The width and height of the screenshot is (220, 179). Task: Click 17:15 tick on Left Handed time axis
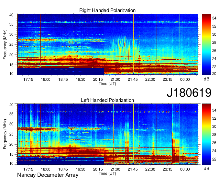[x=28, y=169]
